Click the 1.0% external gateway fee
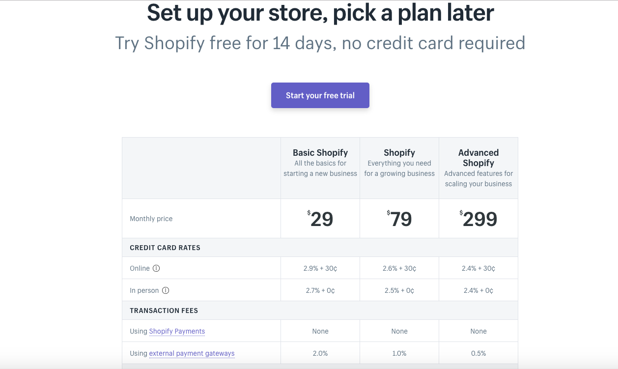 click(x=399, y=353)
